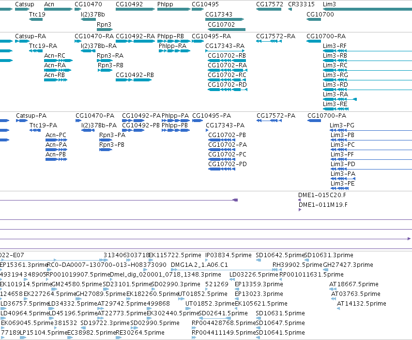412x340 pixels.
Task: Select the SD10647.5prime EST label
Action: tap(280, 323)
